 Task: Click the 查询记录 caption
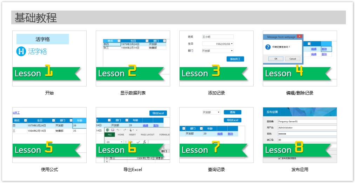(x=216, y=169)
